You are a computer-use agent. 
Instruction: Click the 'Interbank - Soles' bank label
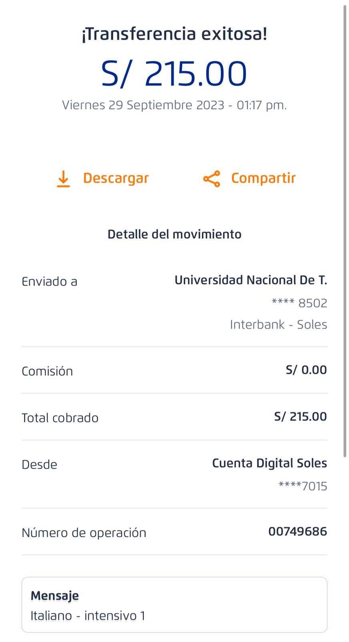click(278, 324)
